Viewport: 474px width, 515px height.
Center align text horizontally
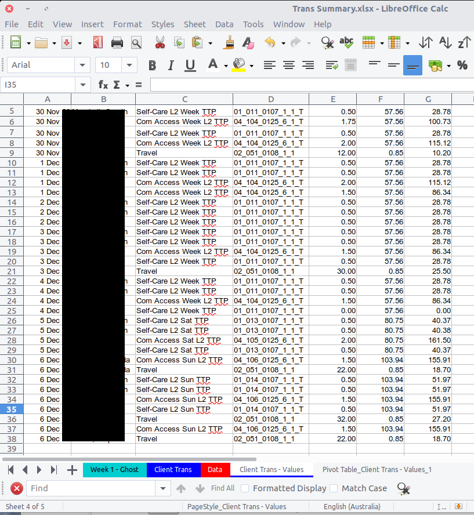tap(289, 66)
